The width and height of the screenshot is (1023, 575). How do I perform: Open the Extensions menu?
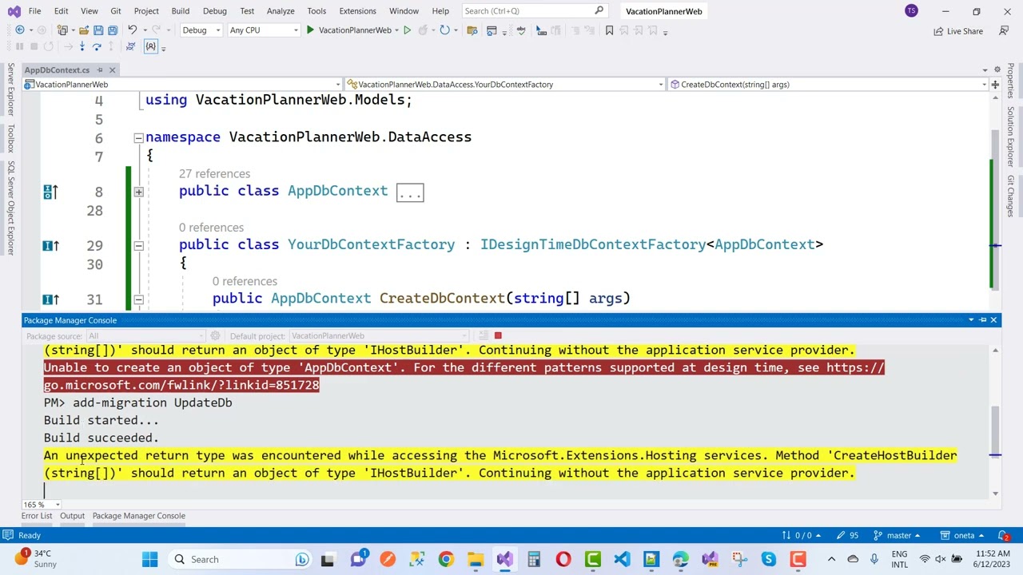tap(357, 11)
